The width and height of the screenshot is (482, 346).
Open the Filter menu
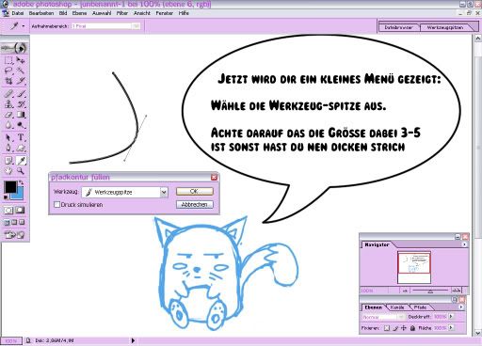pyautogui.click(x=122, y=13)
